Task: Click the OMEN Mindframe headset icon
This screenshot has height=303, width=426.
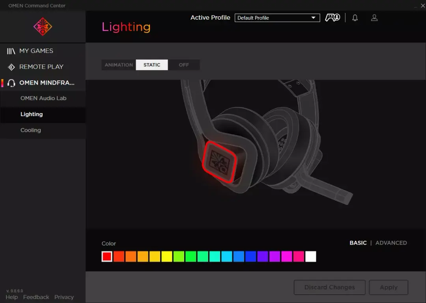Action: point(11,83)
